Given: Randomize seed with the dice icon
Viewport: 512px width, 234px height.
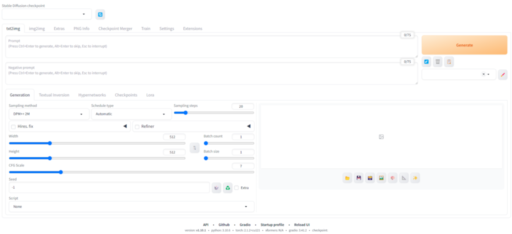Looking at the screenshot, I should tap(216, 187).
